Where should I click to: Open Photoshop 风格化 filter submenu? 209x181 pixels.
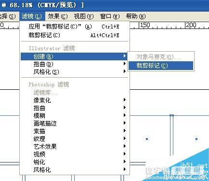[x=74, y=169]
